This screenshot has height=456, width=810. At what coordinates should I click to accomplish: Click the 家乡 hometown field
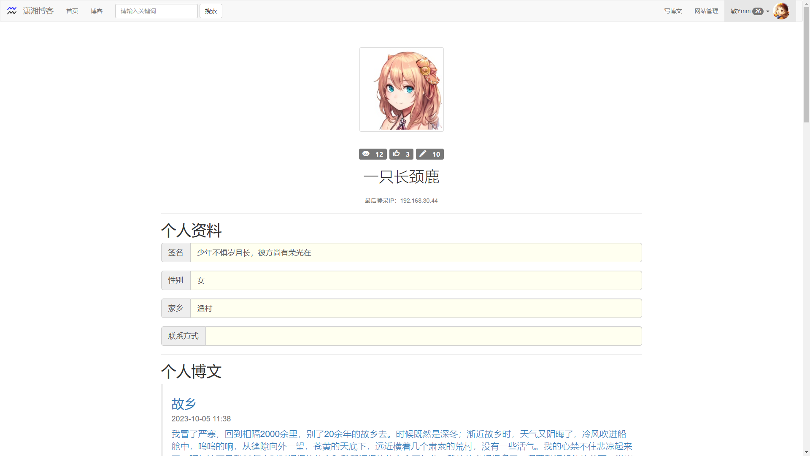coord(416,308)
